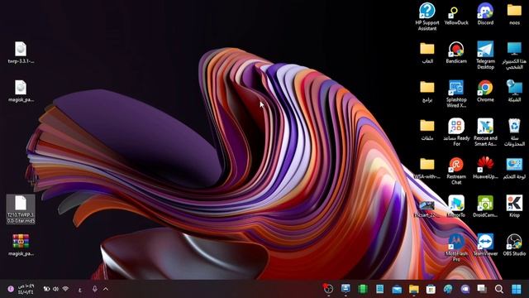Select the TZ10.TWRP.3.0.0-0.tar.md5 file
Image resolution: width=529 pixels, height=298 pixels.
[x=21, y=209]
